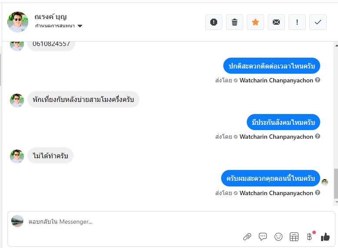338x248 pixels.
Task: Click the baht payment request icon
Action: tap(310, 237)
